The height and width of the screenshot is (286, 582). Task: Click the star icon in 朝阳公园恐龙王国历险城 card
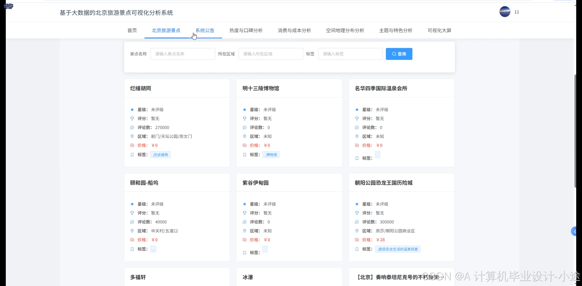point(357,204)
